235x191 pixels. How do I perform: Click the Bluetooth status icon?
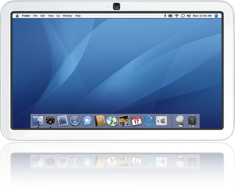click(165, 16)
